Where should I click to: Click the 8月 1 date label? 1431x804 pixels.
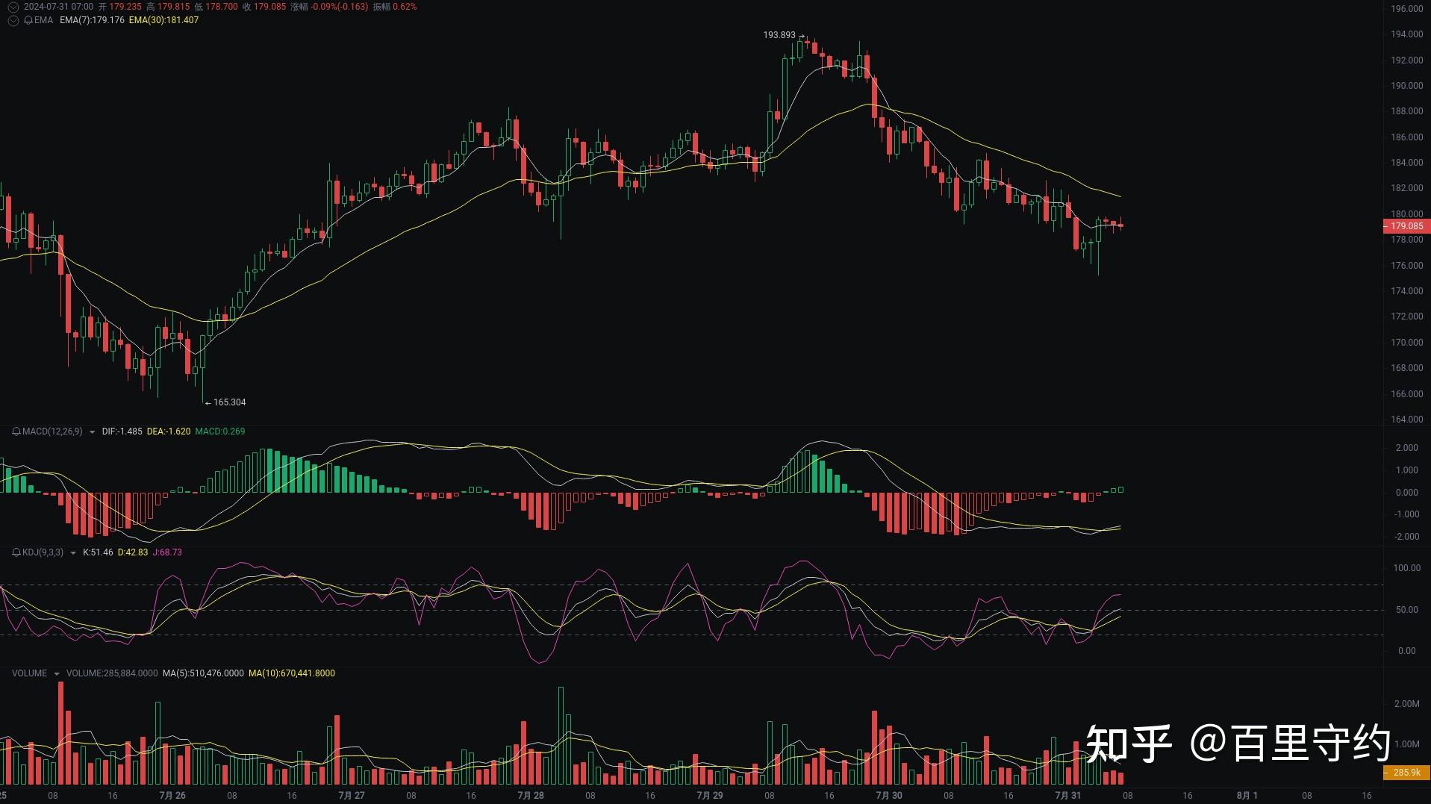1247,796
